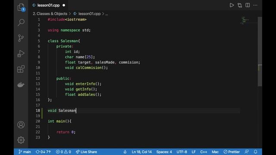Open changes compare icon in title bar

point(240,5)
